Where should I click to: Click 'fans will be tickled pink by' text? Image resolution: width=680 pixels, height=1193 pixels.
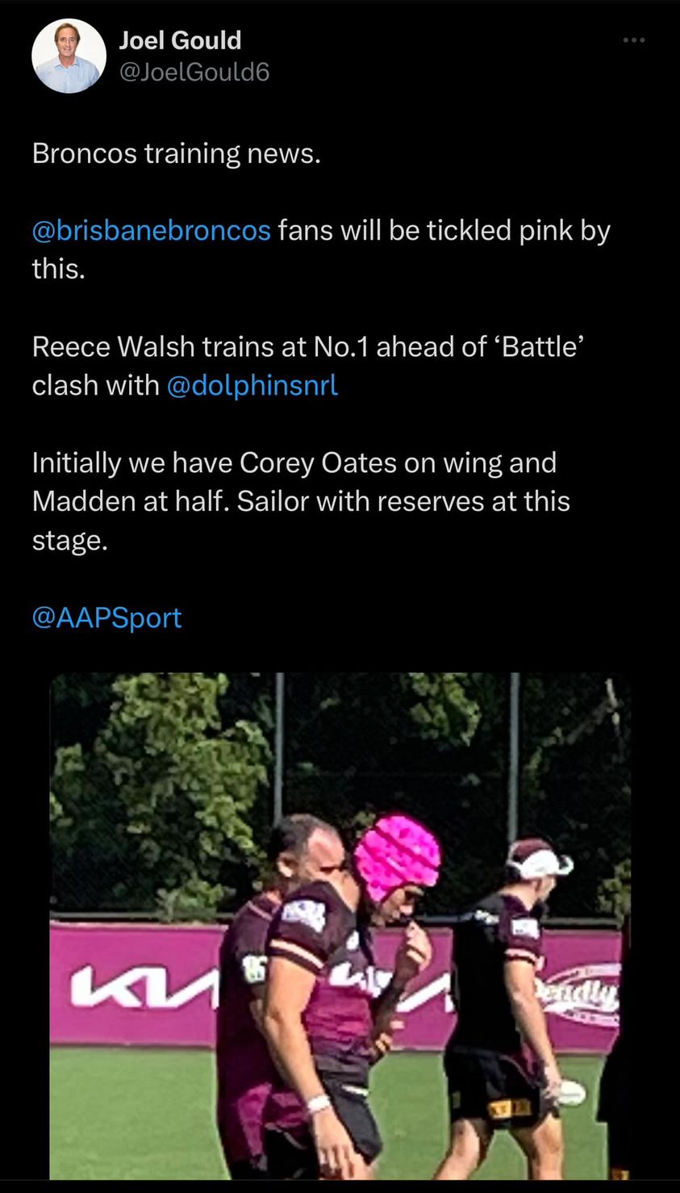pyautogui.click(x=444, y=230)
